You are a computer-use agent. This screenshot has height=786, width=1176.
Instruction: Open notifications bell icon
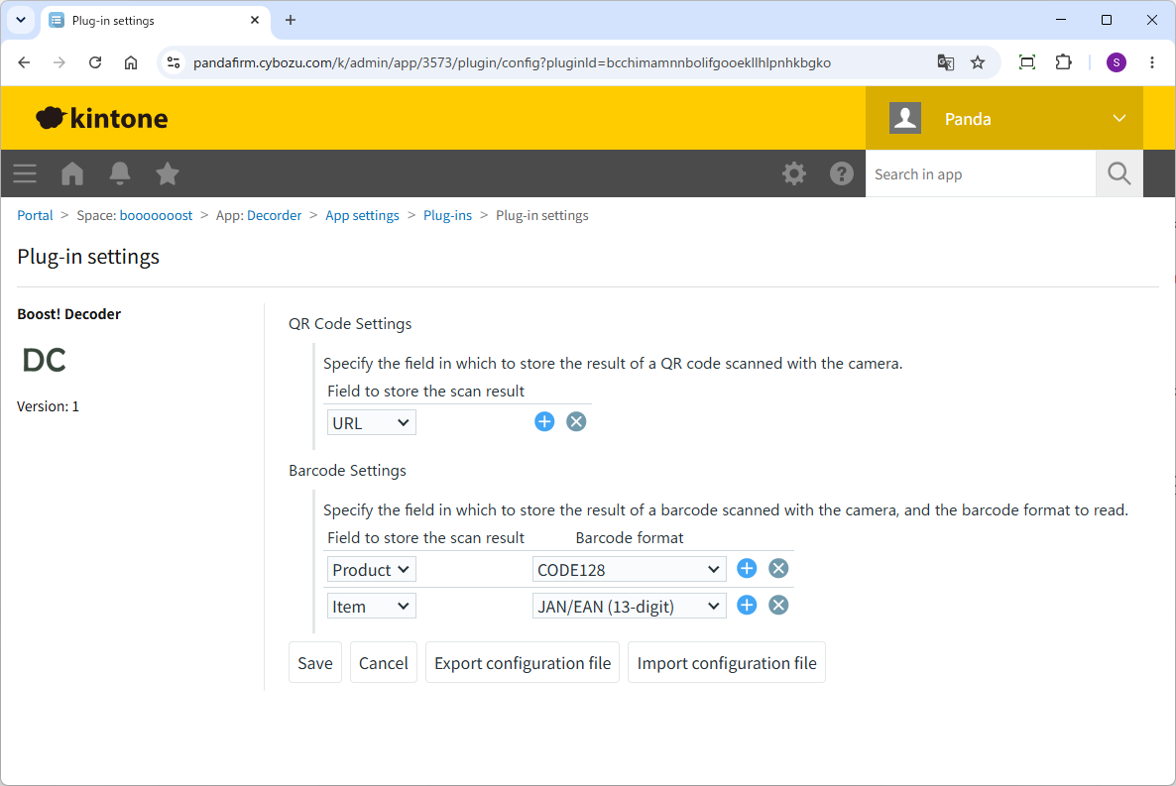pos(120,174)
